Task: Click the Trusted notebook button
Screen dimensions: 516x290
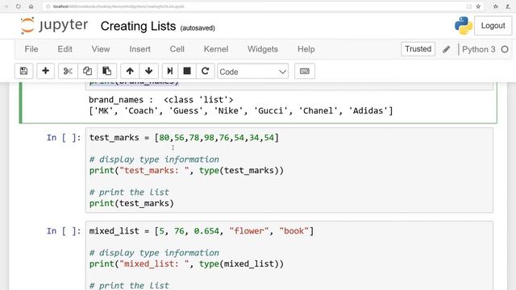Action: pyautogui.click(x=418, y=49)
